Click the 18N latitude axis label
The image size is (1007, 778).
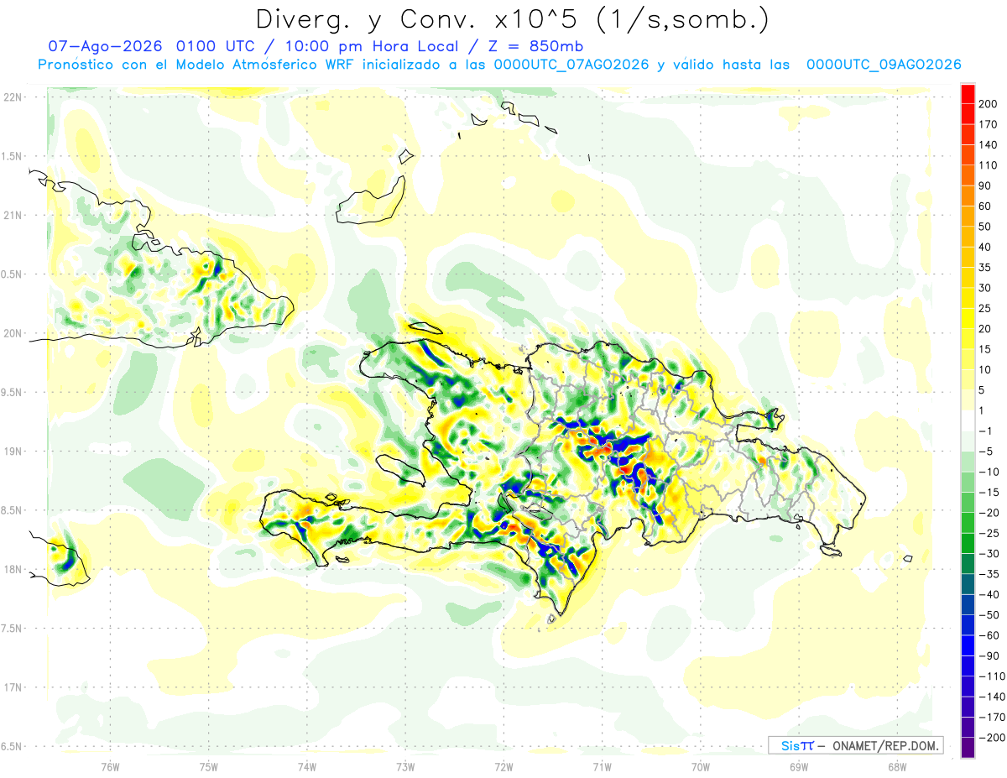click(x=13, y=569)
